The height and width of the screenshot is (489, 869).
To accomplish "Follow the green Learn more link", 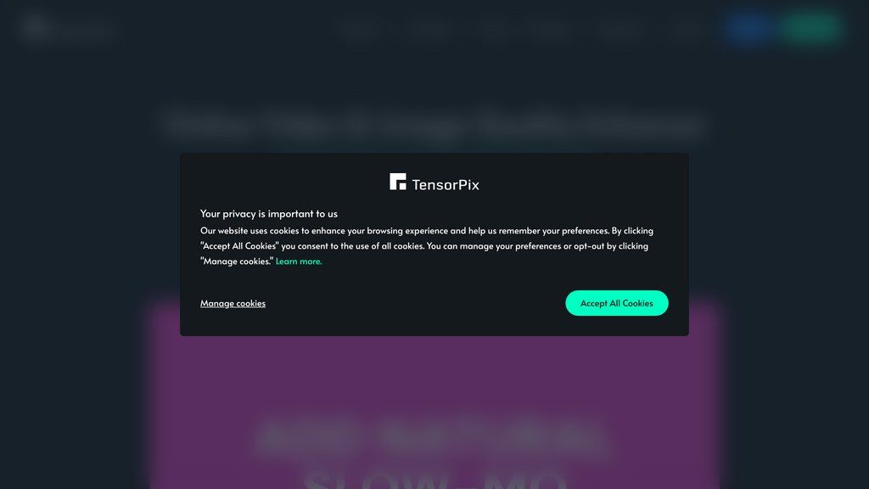I will pos(299,261).
